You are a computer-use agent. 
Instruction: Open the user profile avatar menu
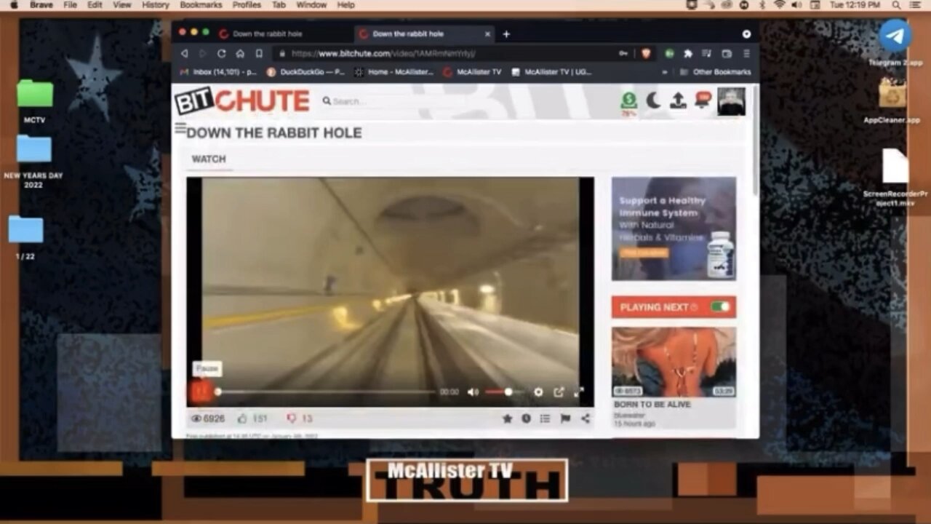(x=732, y=101)
